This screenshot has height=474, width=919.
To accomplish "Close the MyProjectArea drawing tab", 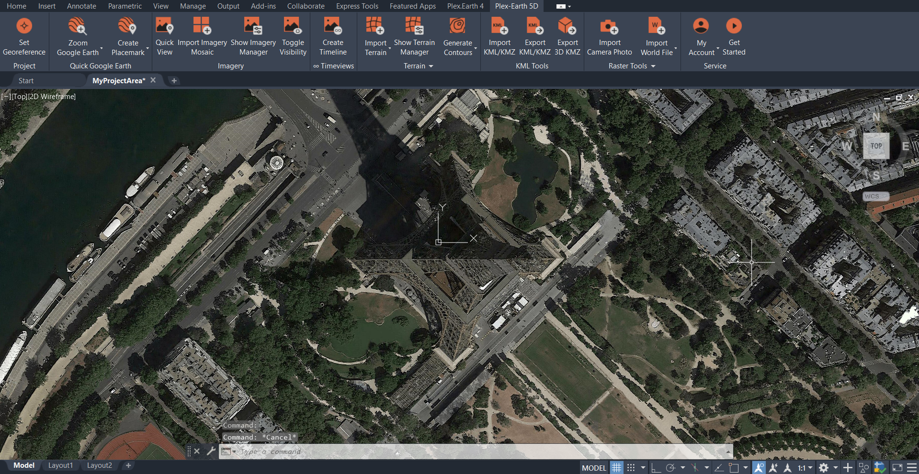I will tap(153, 80).
